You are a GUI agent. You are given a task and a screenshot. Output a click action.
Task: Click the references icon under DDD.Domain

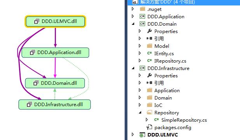click(x=149, y=38)
